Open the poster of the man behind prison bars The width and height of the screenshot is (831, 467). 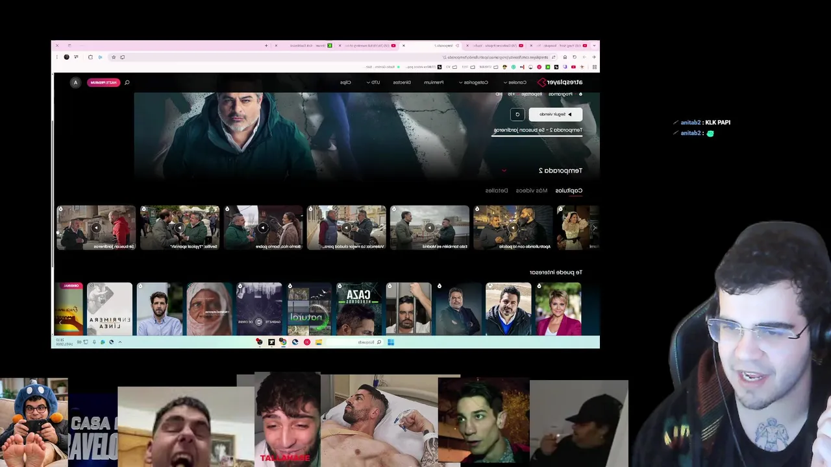tap(409, 309)
